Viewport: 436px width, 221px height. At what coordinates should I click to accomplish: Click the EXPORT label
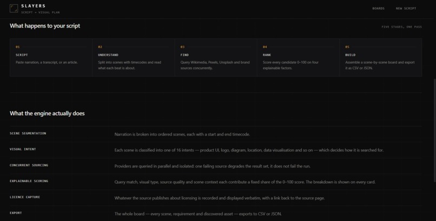coord(16,213)
